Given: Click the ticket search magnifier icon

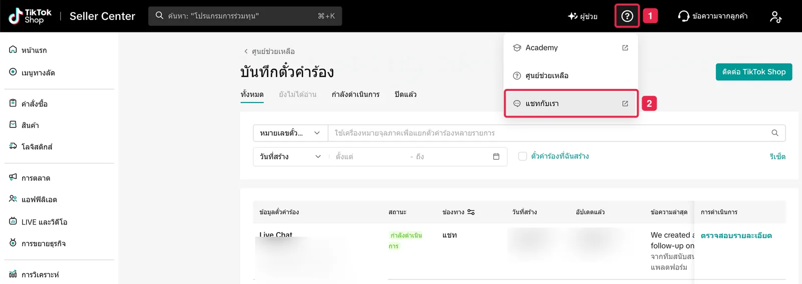Looking at the screenshot, I should pyautogui.click(x=775, y=133).
